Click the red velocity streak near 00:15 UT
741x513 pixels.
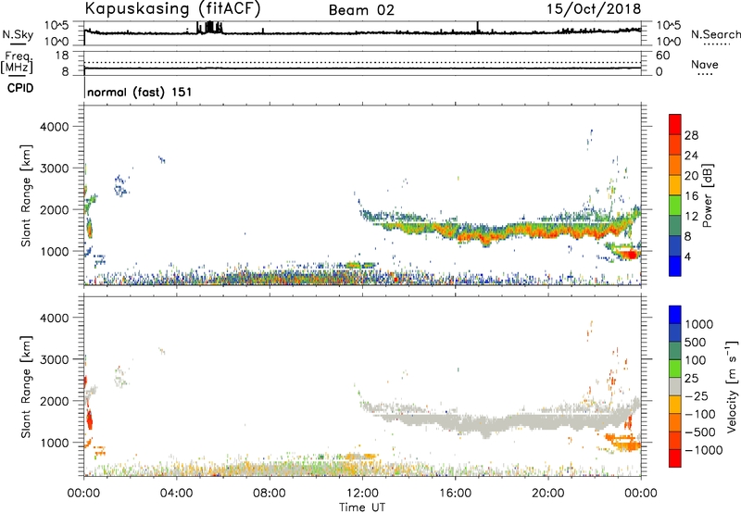coord(89,419)
